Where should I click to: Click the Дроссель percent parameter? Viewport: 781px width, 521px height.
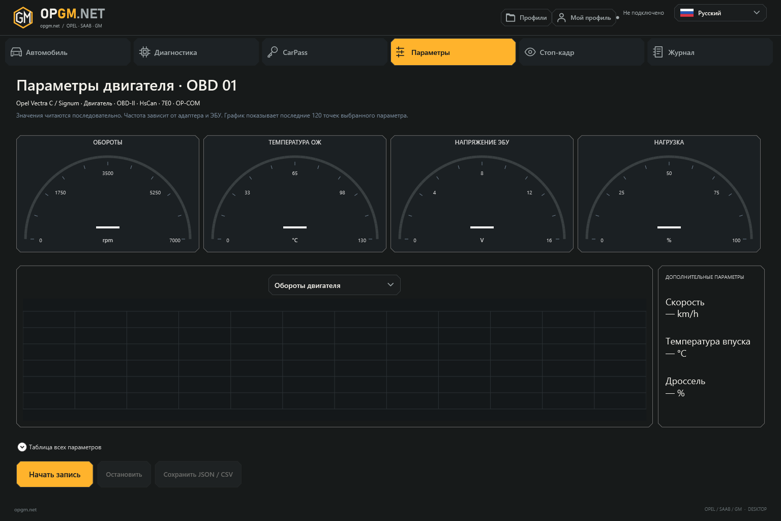[x=685, y=387]
